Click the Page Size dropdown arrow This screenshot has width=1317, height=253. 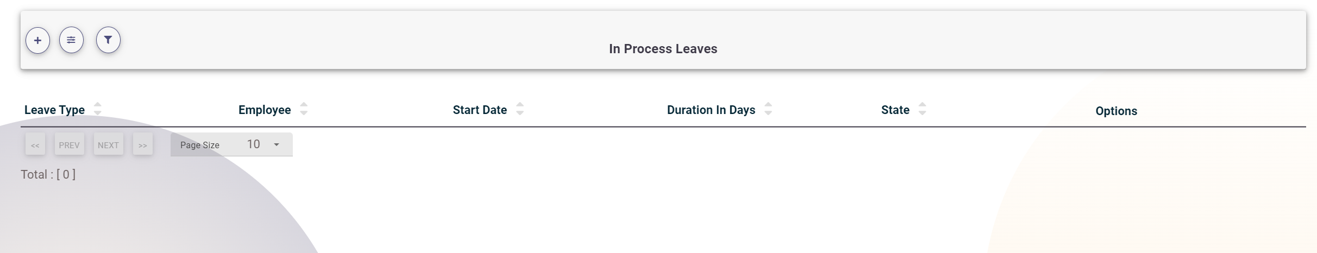point(277,144)
